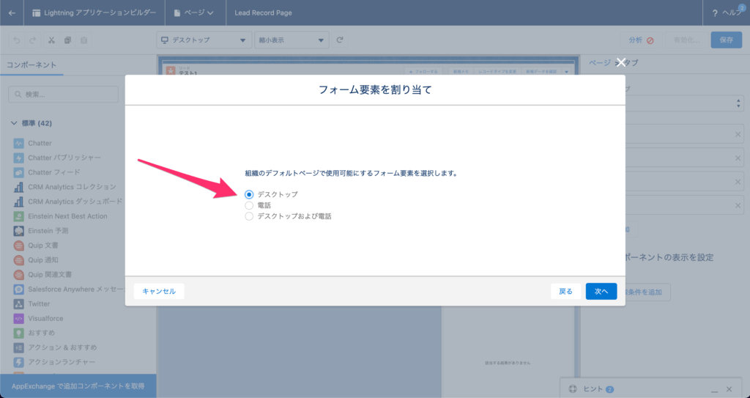Click the cut scissors icon

(x=51, y=40)
